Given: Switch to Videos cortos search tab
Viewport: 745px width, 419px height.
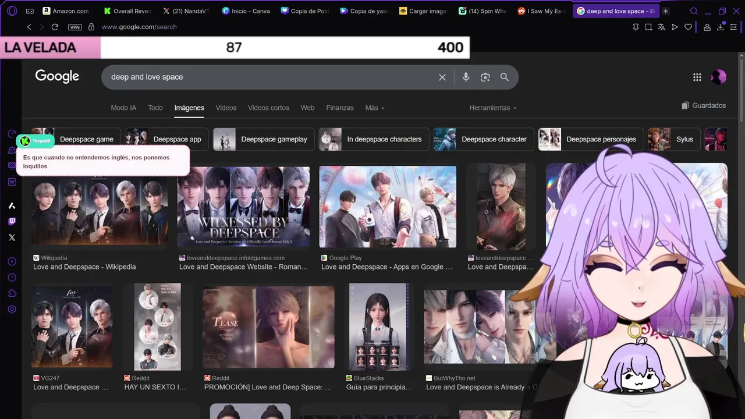Looking at the screenshot, I should [x=268, y=108].
